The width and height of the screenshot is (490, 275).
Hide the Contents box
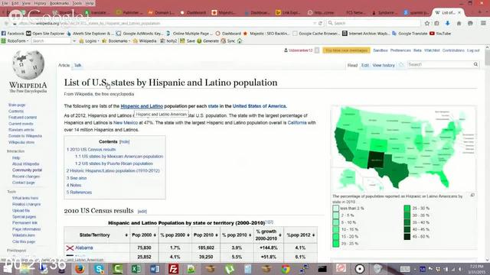coord(124,141)
